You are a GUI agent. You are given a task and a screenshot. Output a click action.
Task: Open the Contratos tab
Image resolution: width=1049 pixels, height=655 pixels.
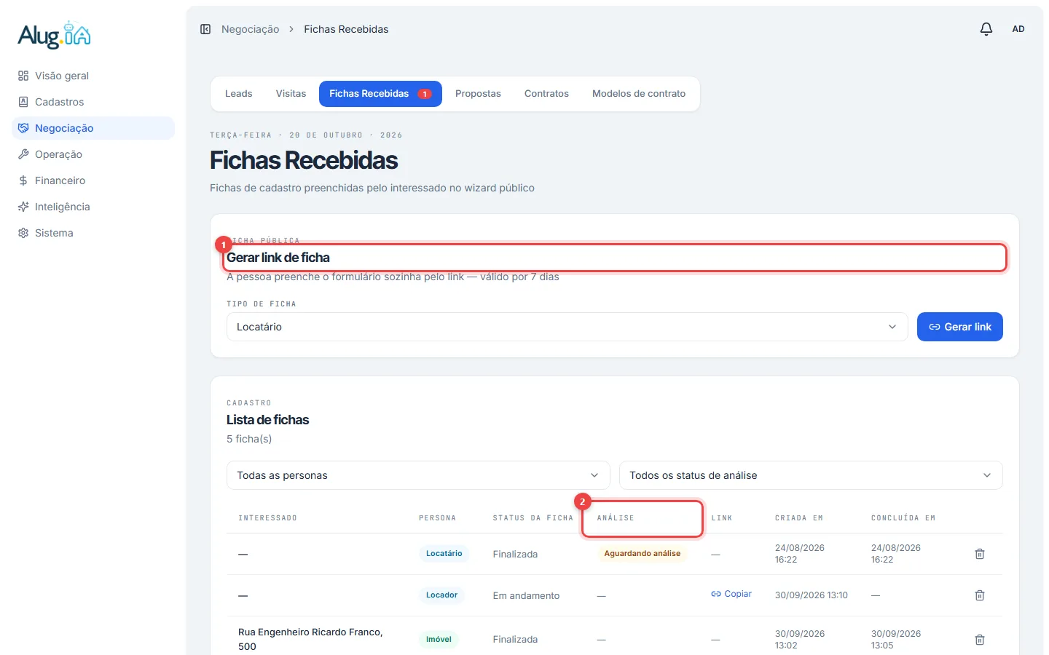(x=546, y=94)
